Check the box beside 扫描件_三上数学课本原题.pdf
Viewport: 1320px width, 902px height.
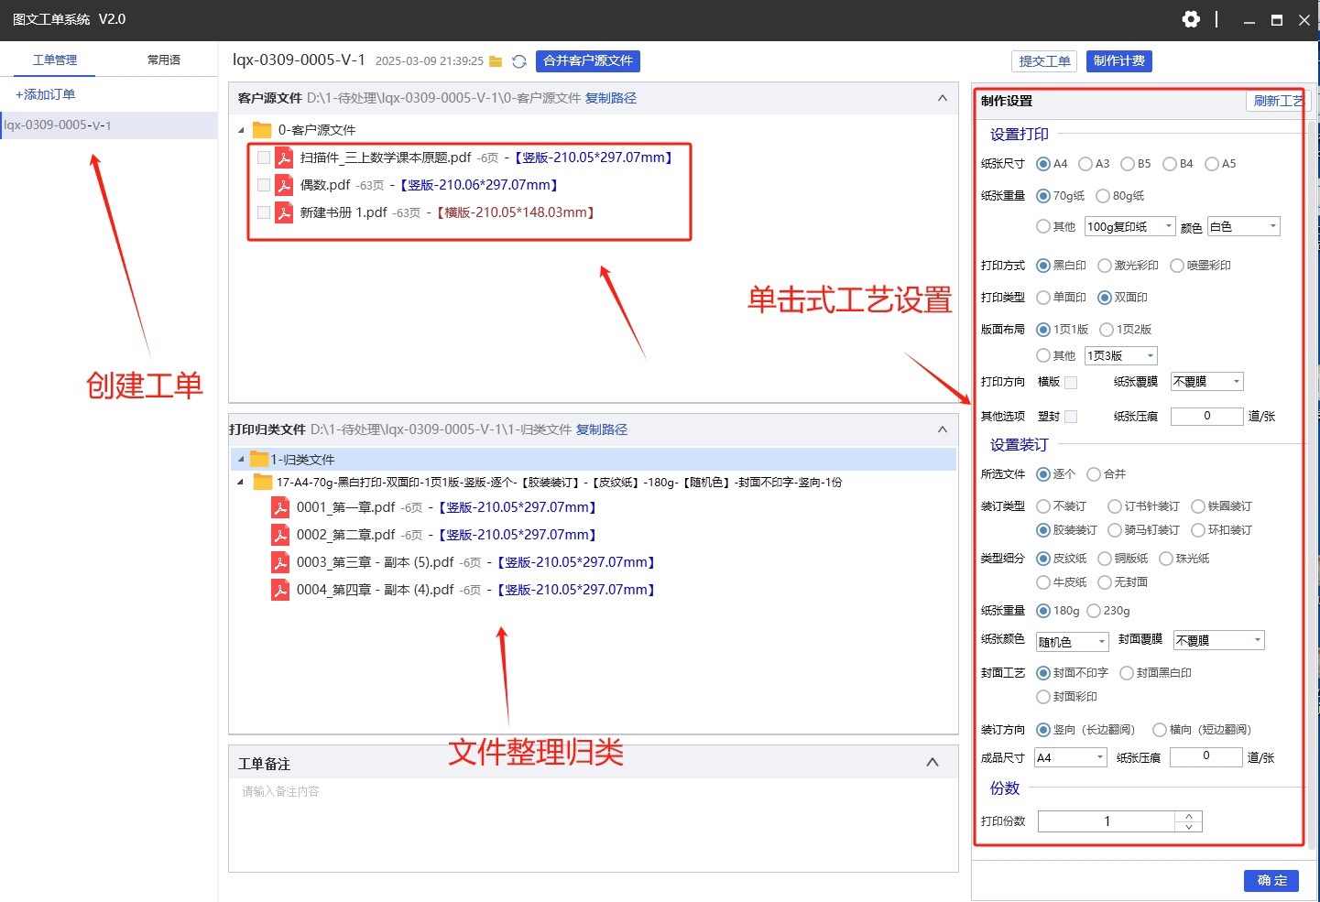(x=264, y=158)
